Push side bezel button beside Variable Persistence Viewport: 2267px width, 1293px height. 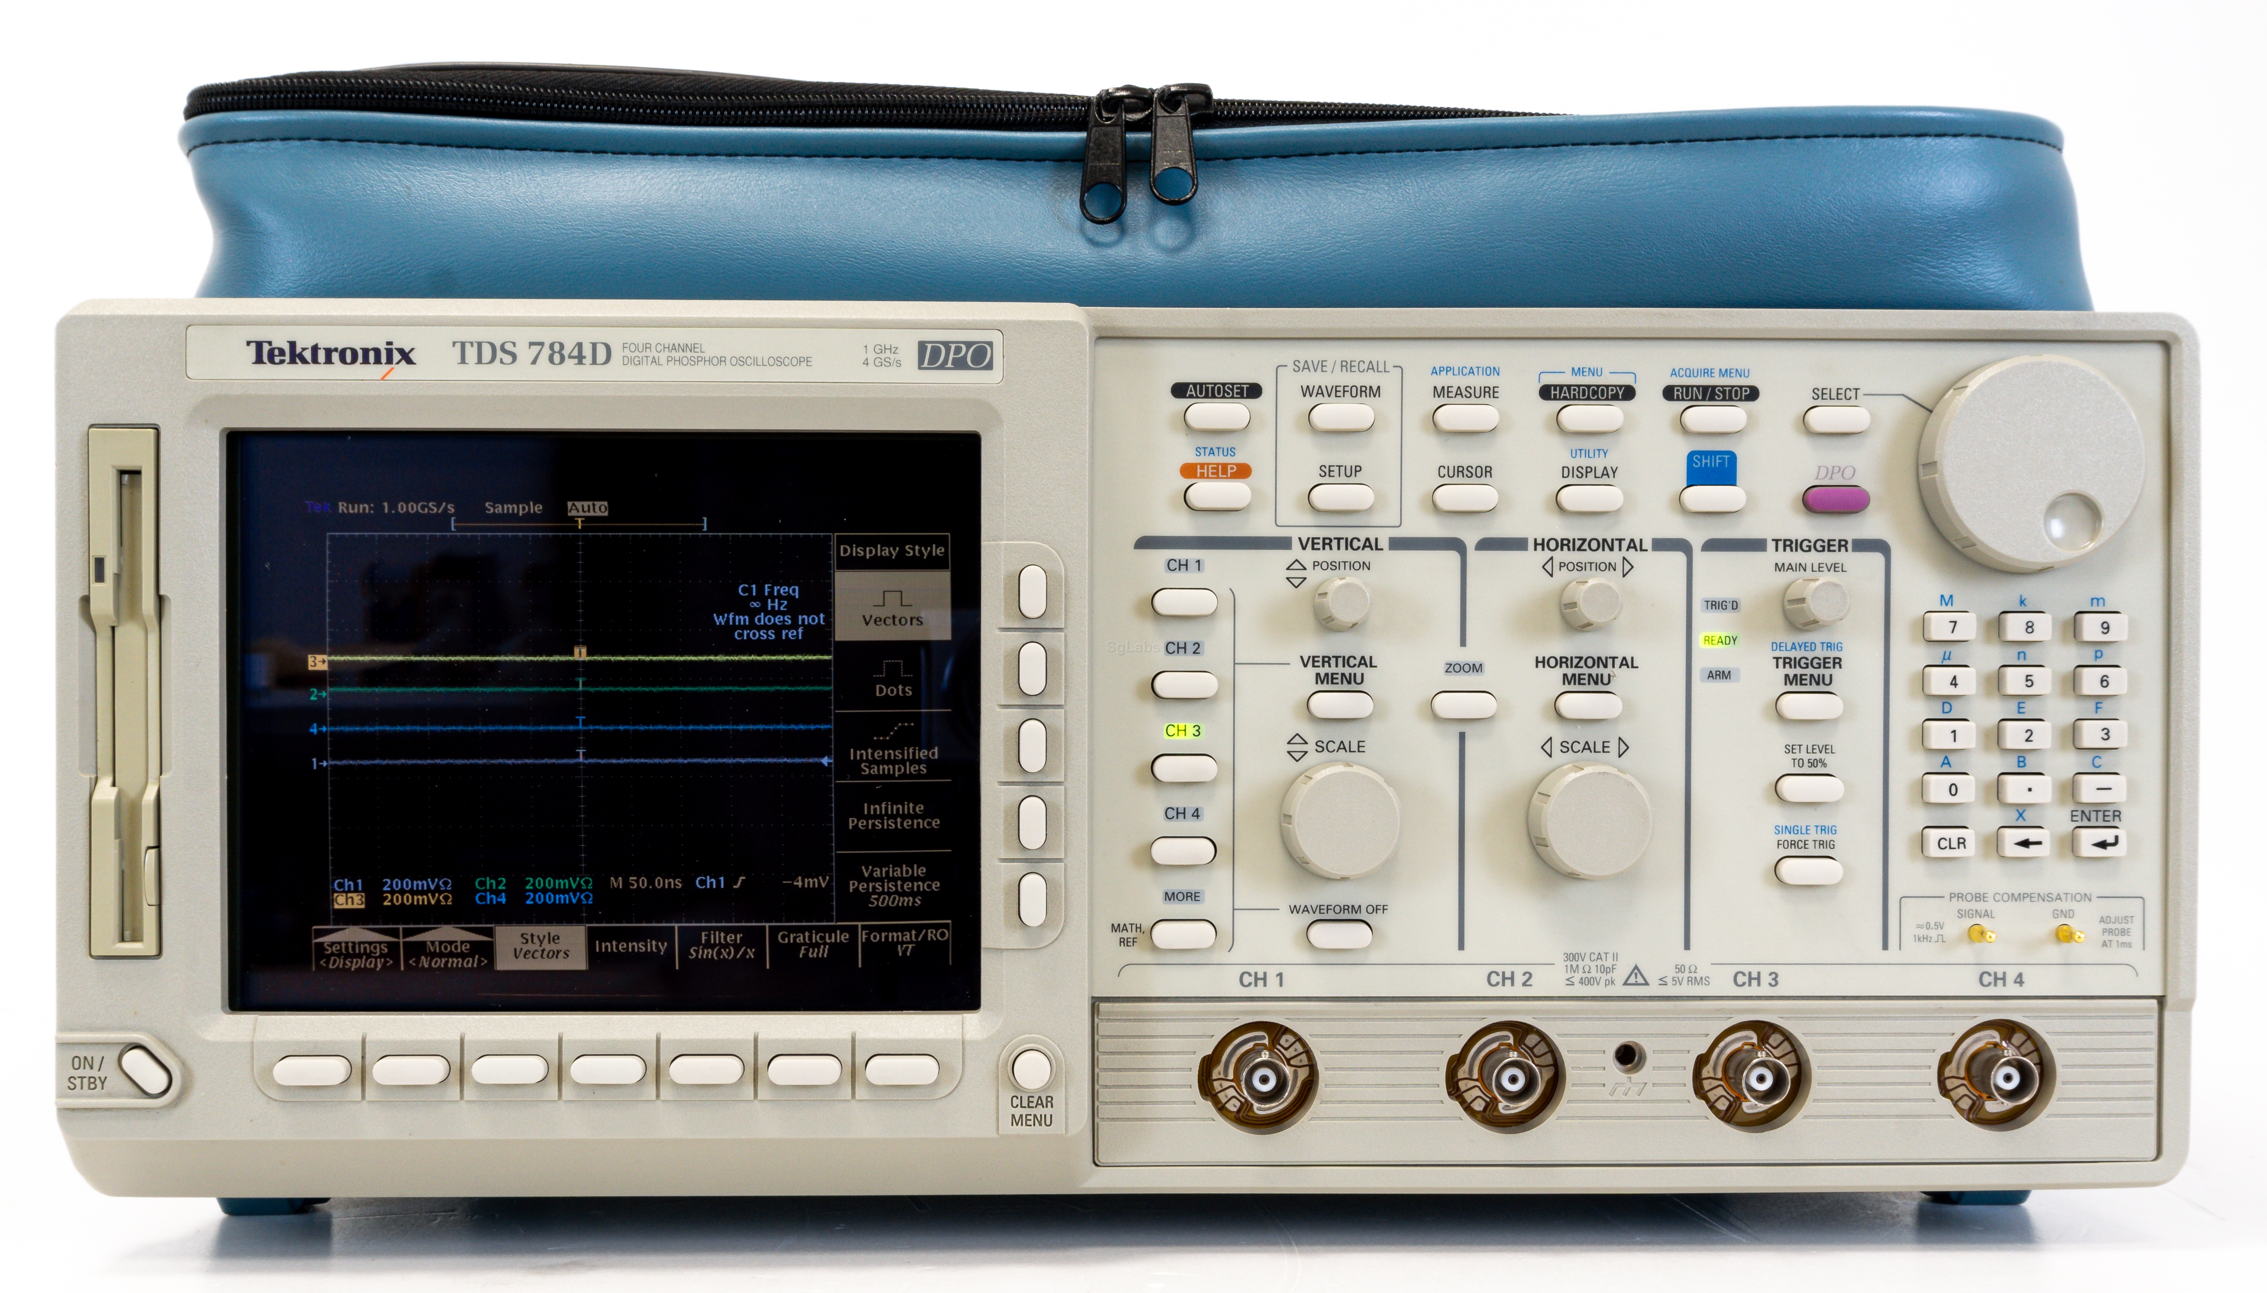[x=1032, y=899]
